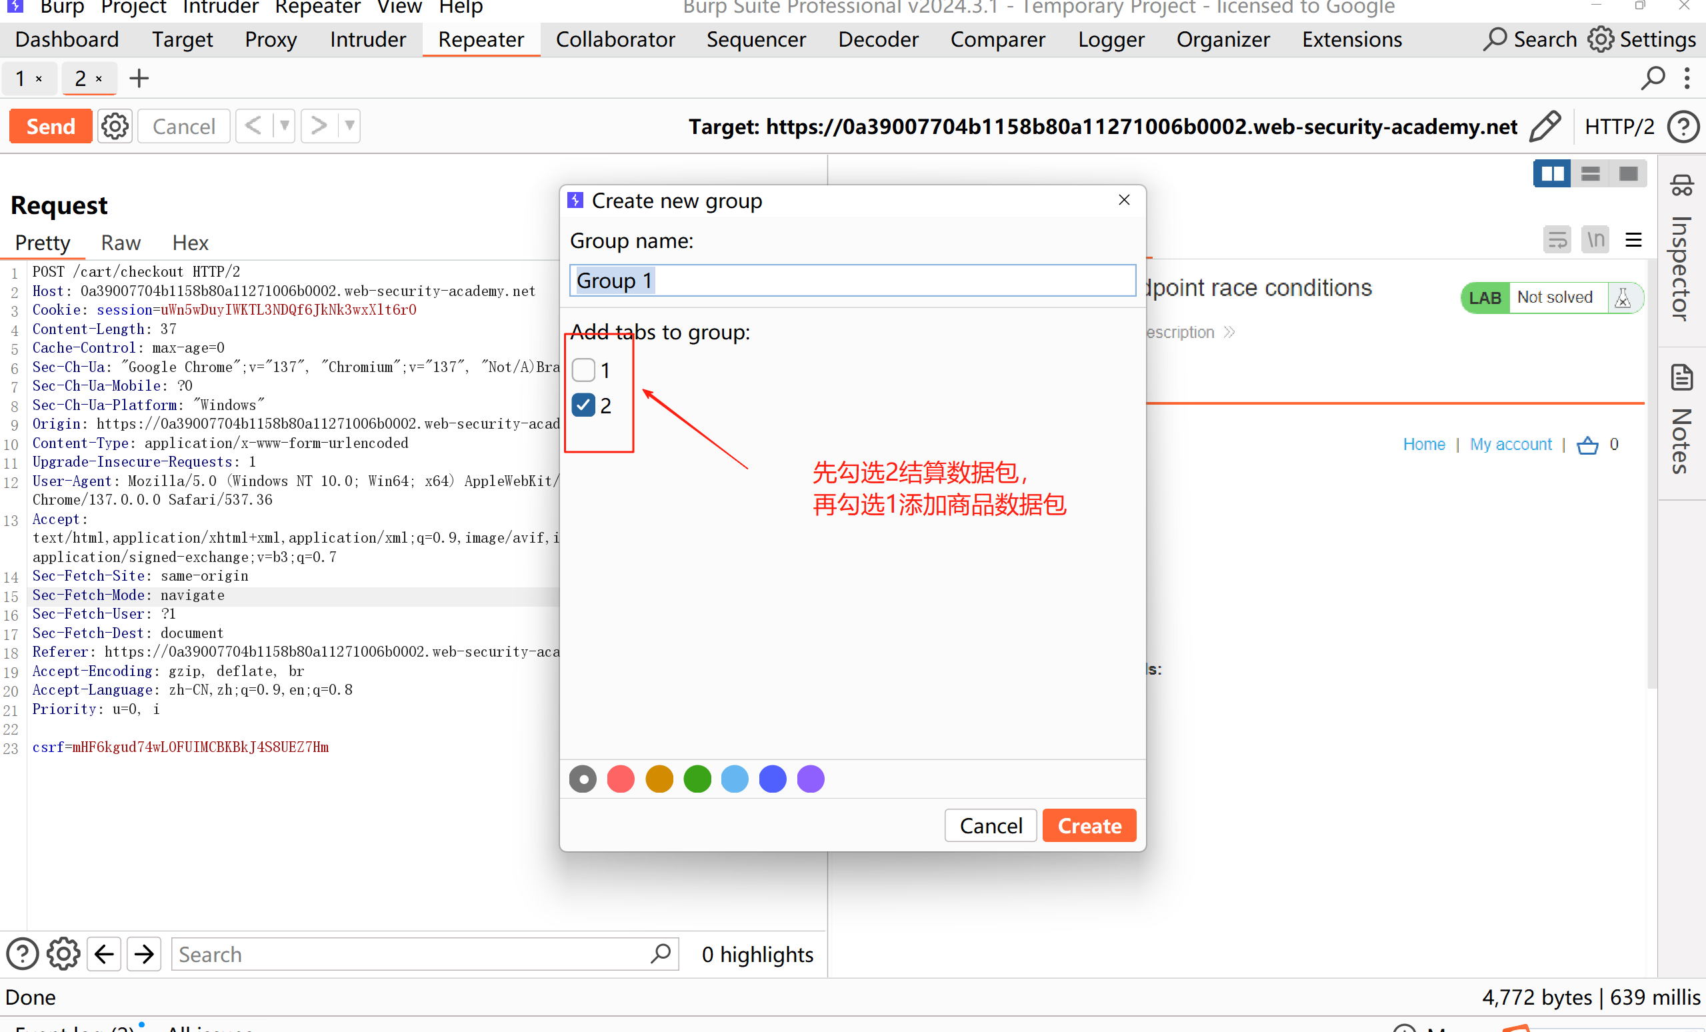Toggle the line wrap icon
The width and height of the screenshot is (1706, 1032).
[x=1557, y=240]
